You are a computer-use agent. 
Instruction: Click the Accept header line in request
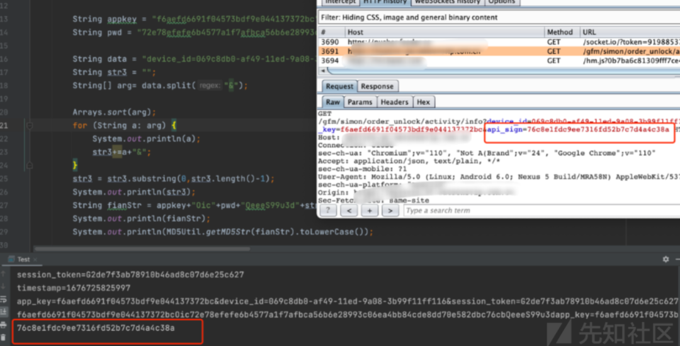[409, 161]
